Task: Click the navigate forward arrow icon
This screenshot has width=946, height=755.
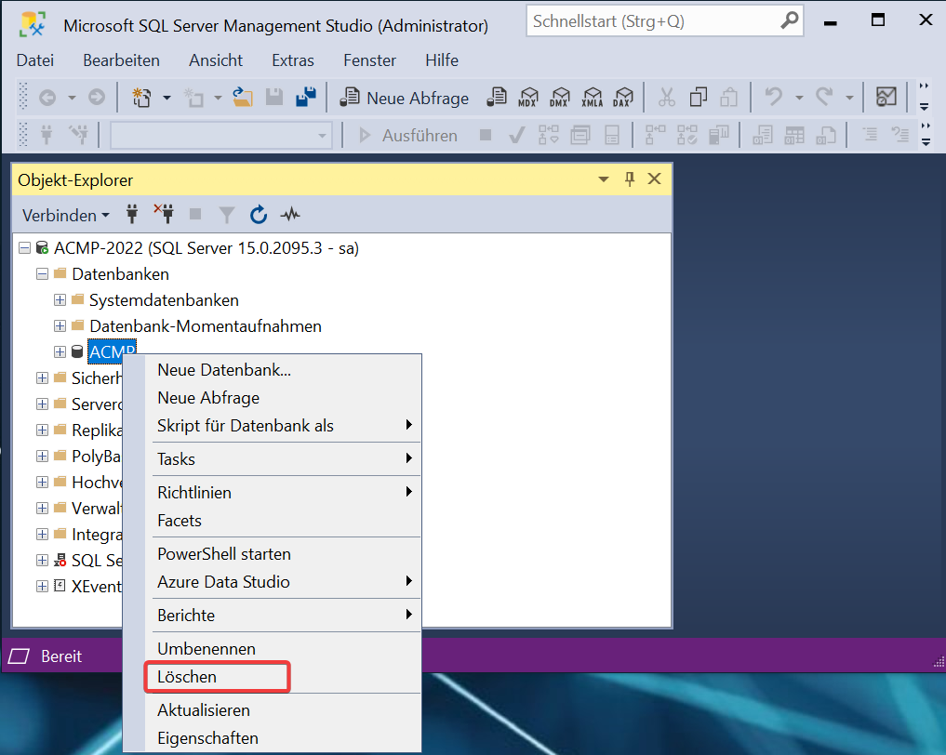Action: pyautogui.click(x=97, y=97)
